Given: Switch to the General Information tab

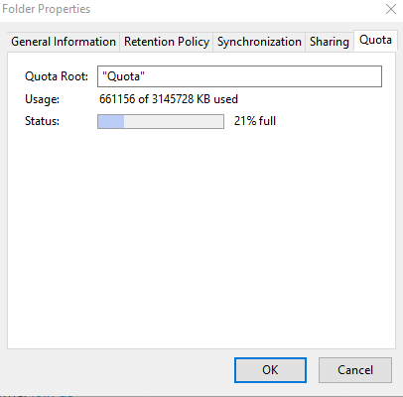Looking at the screenshot, I should pyautogui.click(x=64, y=42).
